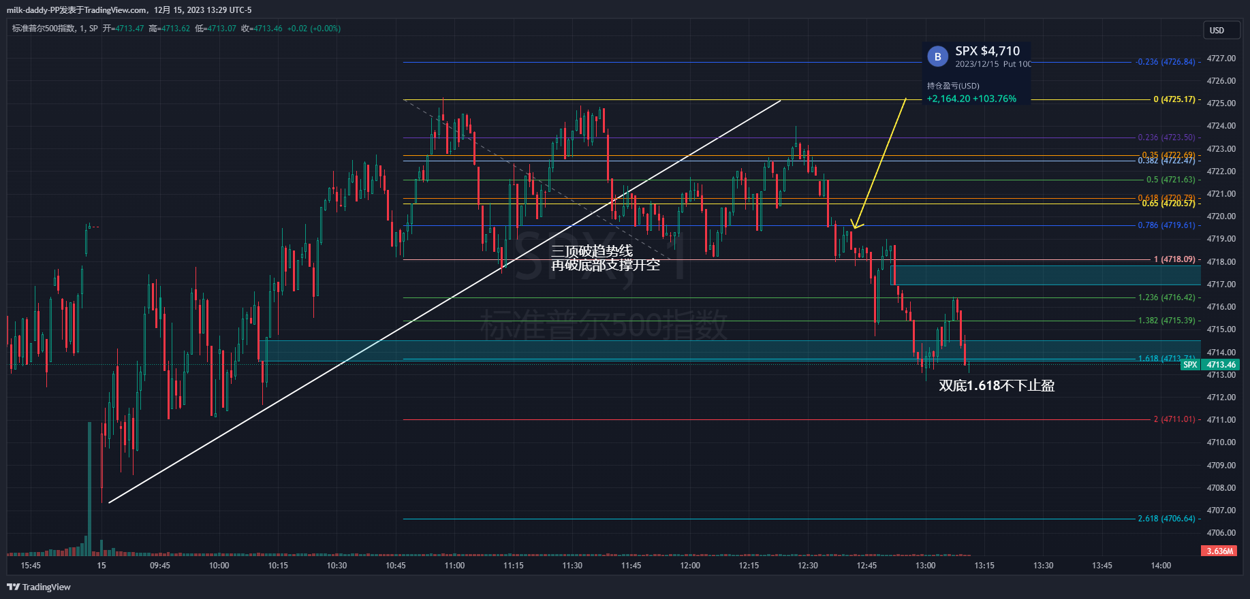This screenshot has width=1250, height=599.
Task: Click the TradingView logo in bottom-left
Action: [39, 587]
